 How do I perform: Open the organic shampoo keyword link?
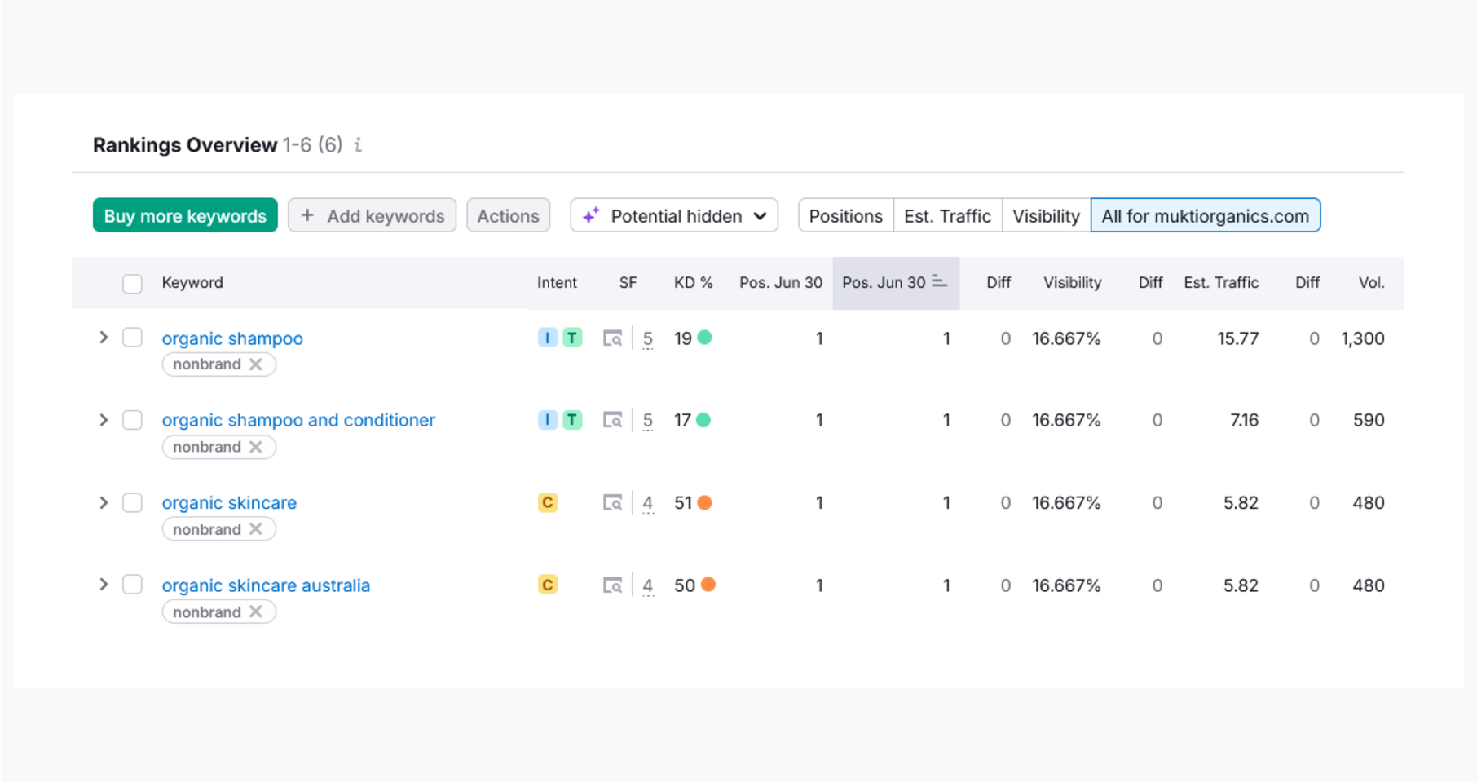coord(232,338)
